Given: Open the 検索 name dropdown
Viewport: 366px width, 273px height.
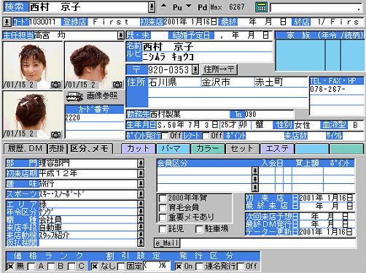Looking at the screenshot, I should coord(152,7).
